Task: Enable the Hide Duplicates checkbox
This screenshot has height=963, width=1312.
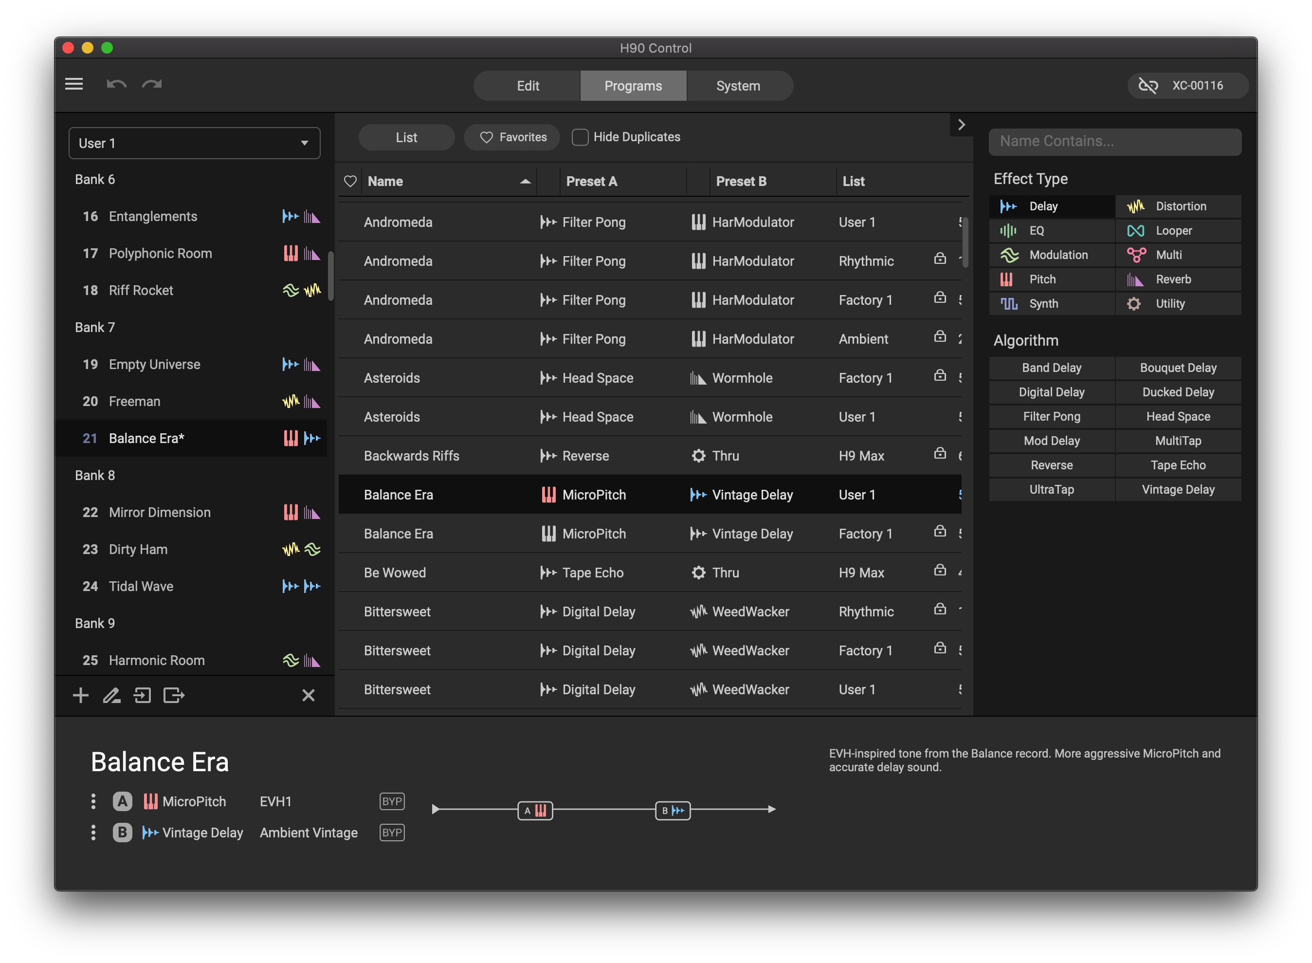Action: point(580,137)
